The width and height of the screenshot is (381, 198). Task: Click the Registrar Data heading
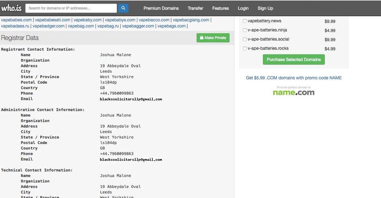20,38
